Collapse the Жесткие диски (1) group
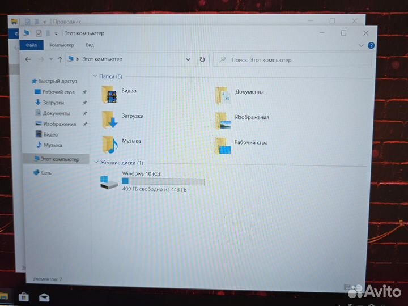The width and height of the screenshot is (408, 306). point(96,162)
